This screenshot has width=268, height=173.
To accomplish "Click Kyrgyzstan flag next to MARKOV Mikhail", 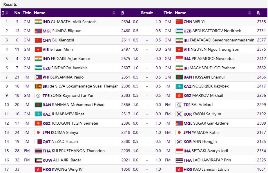I will tap(179, 96).
